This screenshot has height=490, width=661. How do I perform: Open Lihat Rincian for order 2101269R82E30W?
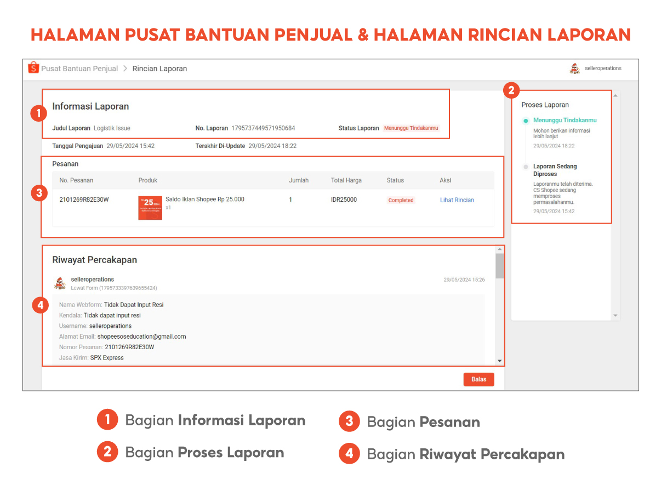pyautogui.click(x=457, y=200)
